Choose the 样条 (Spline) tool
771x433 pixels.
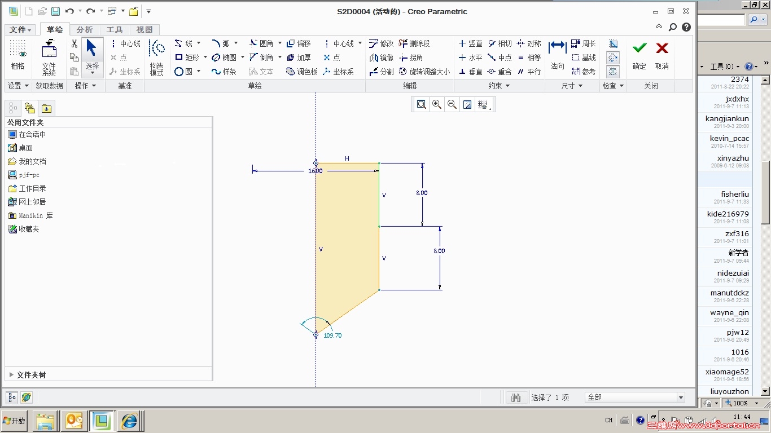(224, 72)
